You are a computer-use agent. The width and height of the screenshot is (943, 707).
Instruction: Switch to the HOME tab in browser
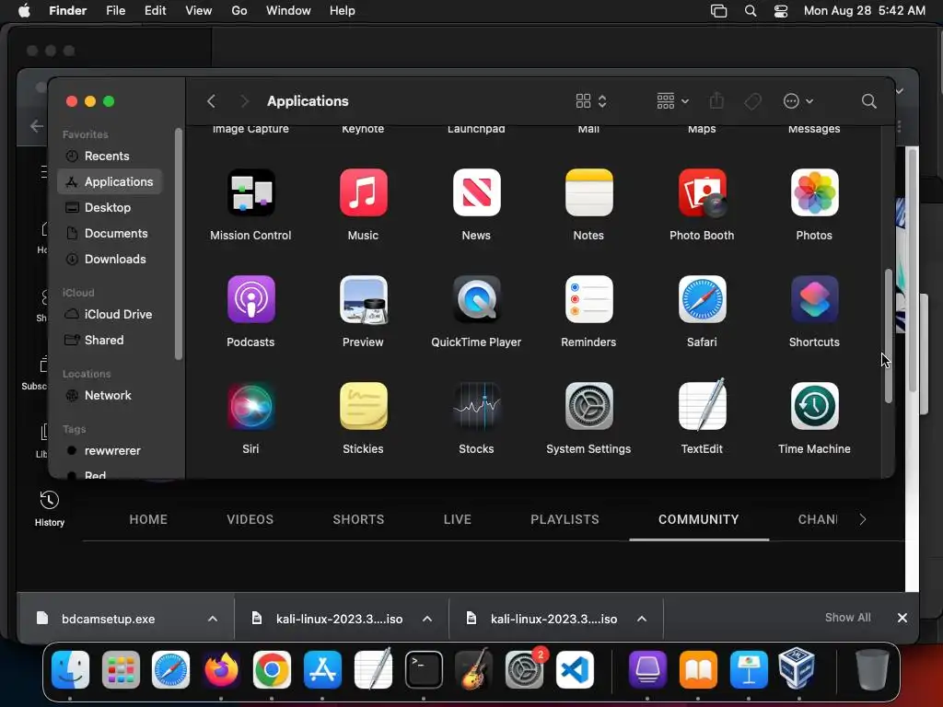point(148,519)
